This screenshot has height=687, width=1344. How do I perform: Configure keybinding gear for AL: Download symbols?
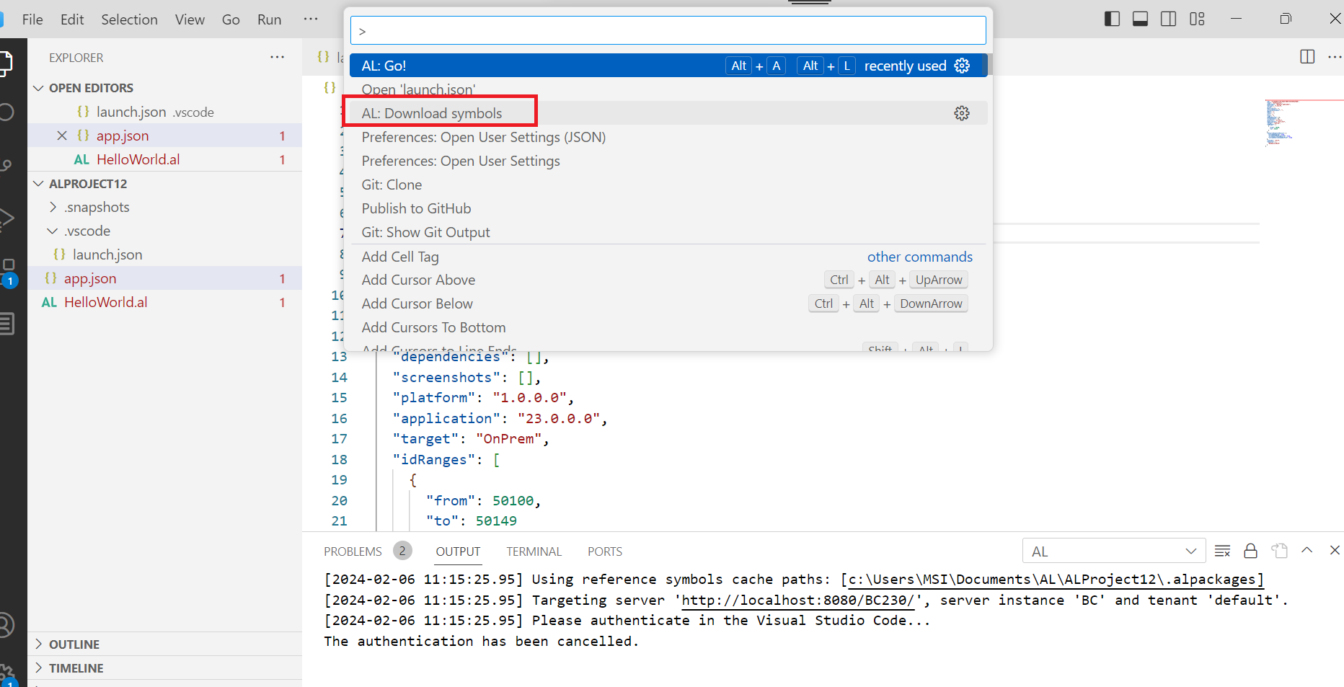point(961,113)
